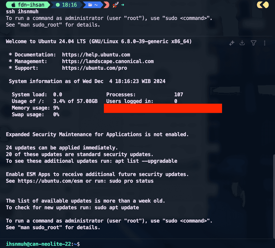Click the "Swap usage:" value 0%
The height and width of the screenshot is (248, 275).
tap(56, 115)
